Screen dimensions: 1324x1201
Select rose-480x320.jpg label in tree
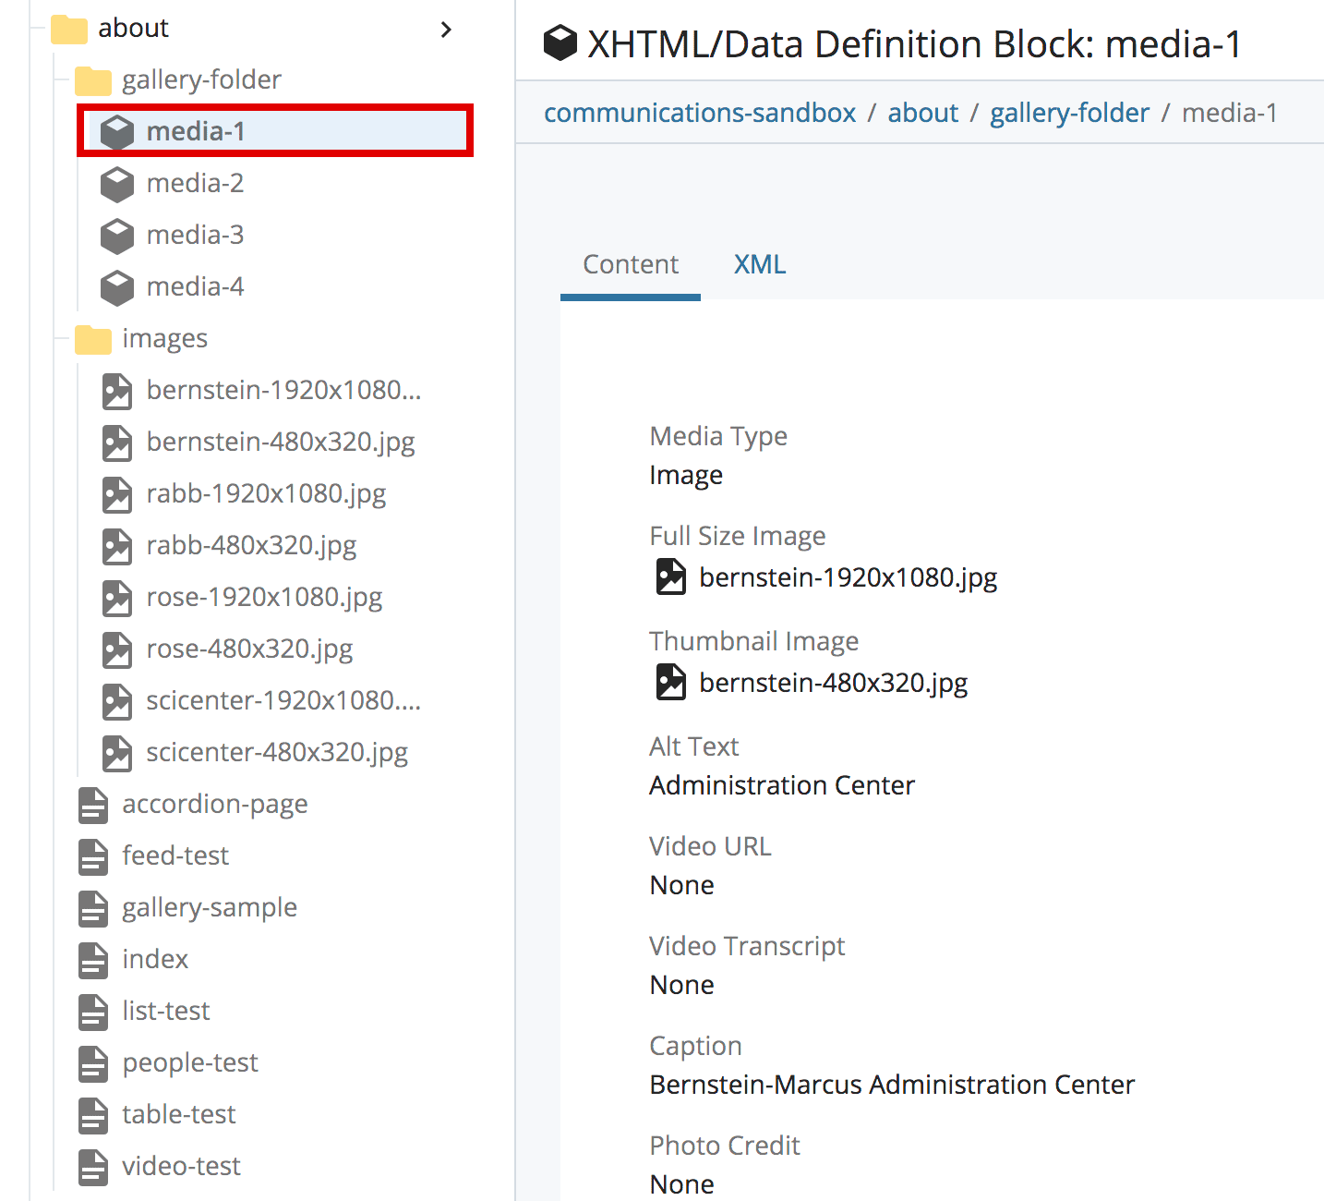[x=249, y=649]
